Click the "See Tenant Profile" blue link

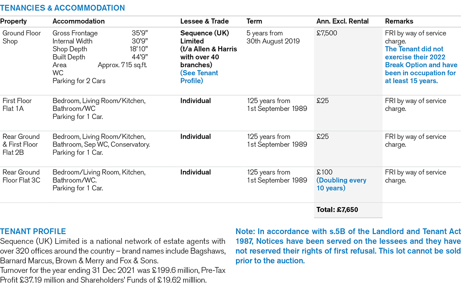click(x=199, y=77)
